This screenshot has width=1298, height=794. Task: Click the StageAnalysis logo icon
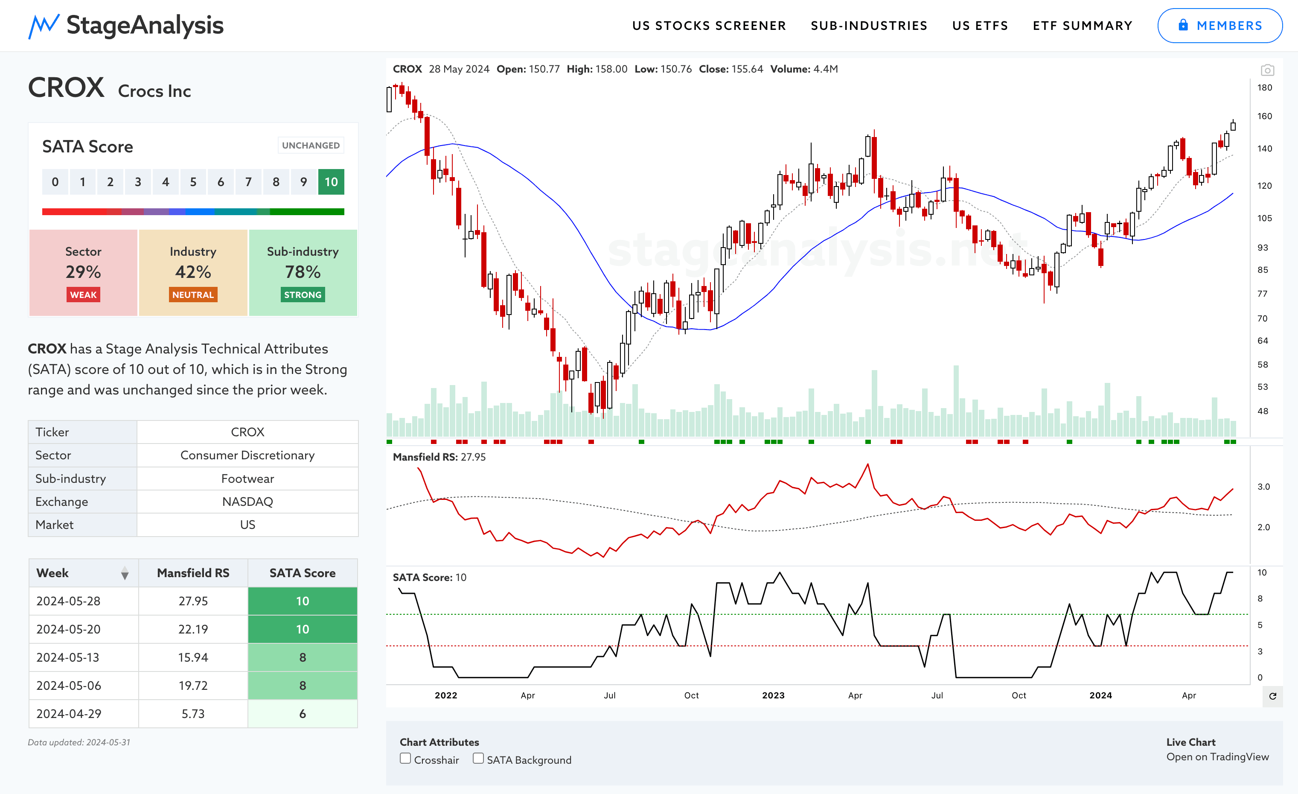coord(44,26)
